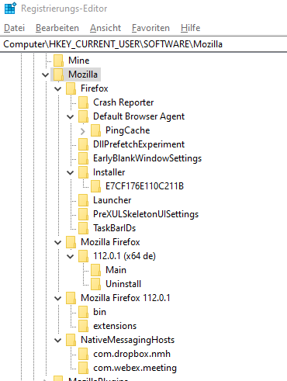Select the Mozilla Firefox 112.0.1 label
This screenshot has height=381, width=287.
(x=126, y=298)
